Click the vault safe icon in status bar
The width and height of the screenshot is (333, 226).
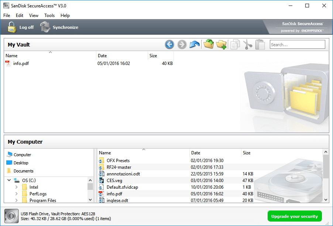(11, 216)
